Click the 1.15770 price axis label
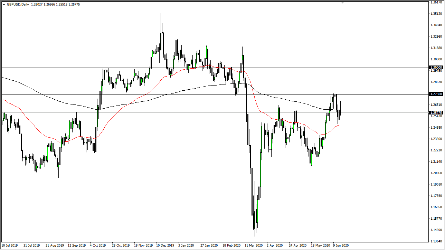445x250 pixels. tap(436, 219)
